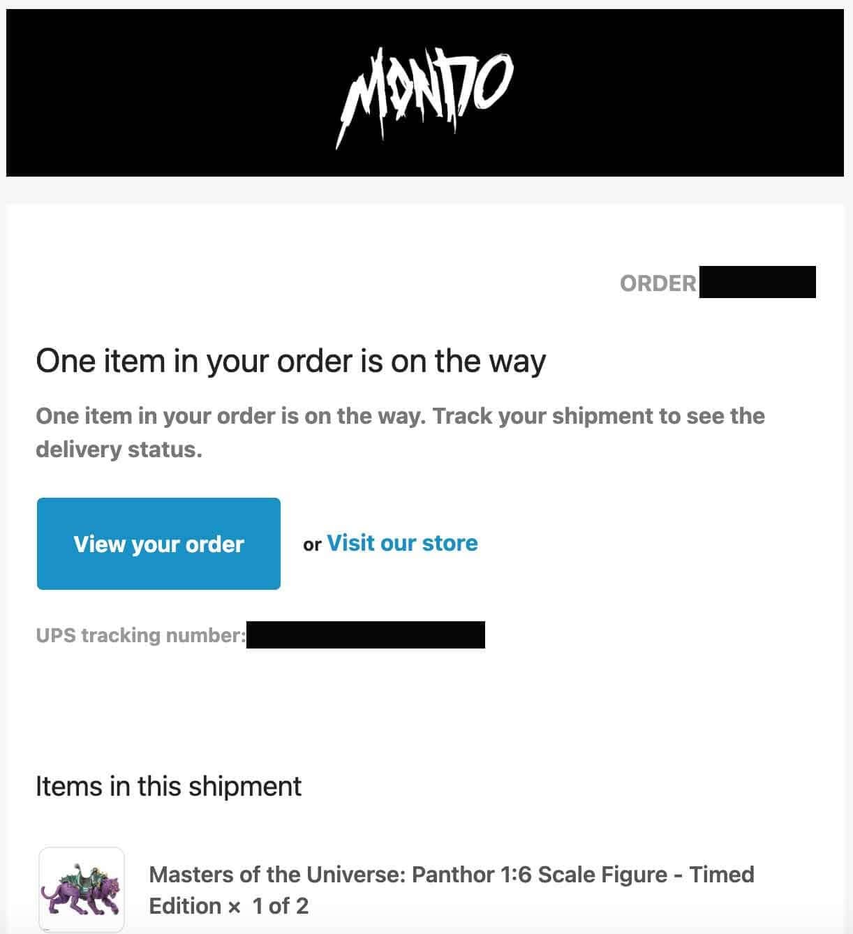Follow the Visit our store link
The height and width of the screenshot is (934, 853).
click(x=402, y=543)
